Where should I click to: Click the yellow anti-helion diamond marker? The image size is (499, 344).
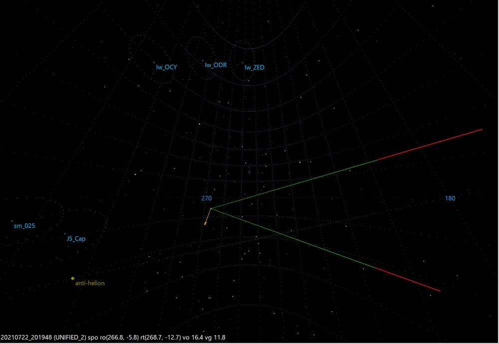point(73,278)
